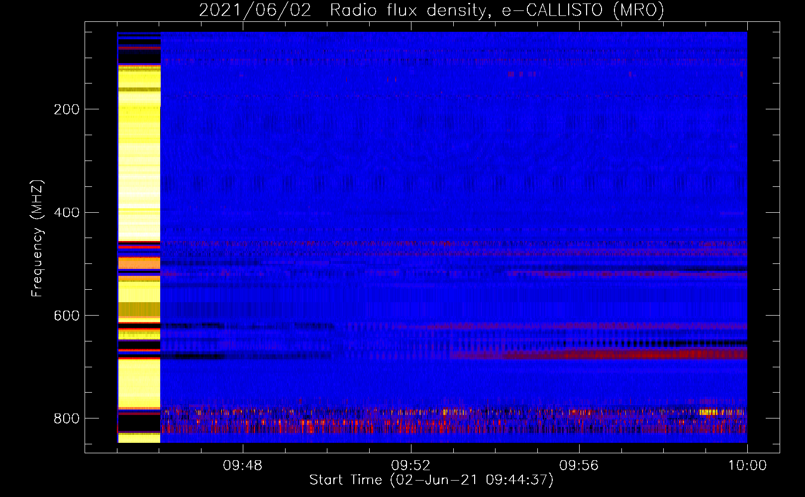Click the 09:48 time tick label
Viewport: 805px width, 497px height.
[242, 466]
